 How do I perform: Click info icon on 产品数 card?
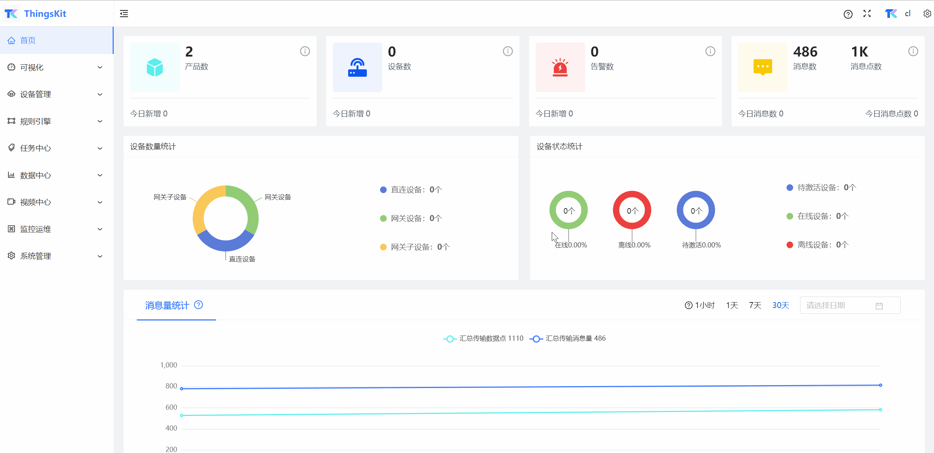click(305, 51)
